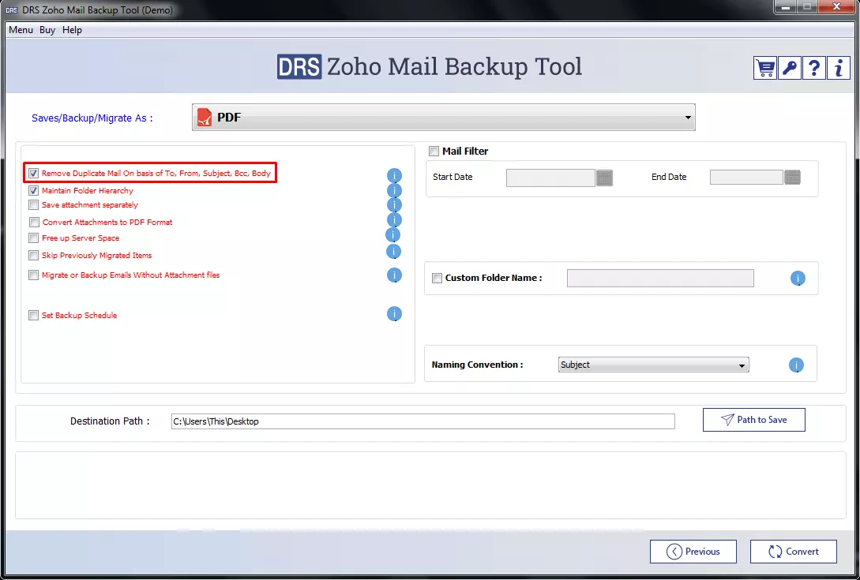View info for Migrate Without Attachment files option
The width and height of the screenshot is (860, 580).
click(394, 275)
